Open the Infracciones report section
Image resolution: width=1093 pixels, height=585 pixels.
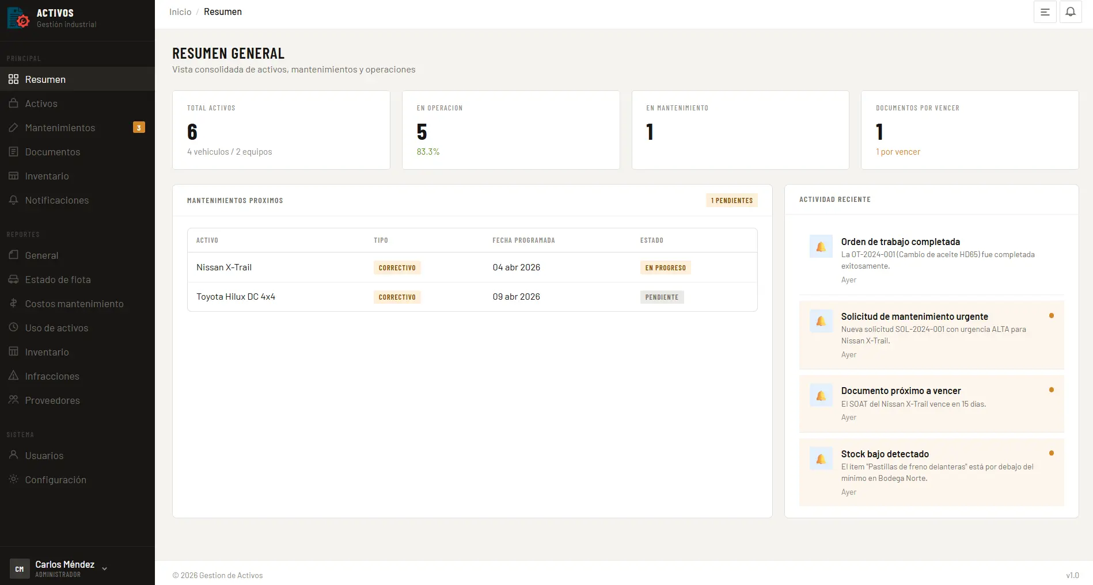click(x=52, y=376)
